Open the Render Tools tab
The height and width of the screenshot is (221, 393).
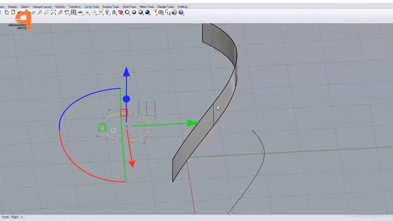[x=165, y=7]
